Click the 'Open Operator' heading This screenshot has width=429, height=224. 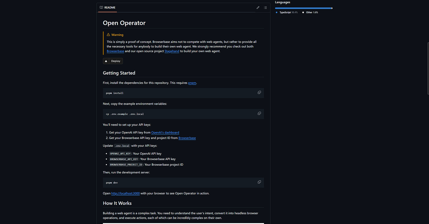coord(124,23)
